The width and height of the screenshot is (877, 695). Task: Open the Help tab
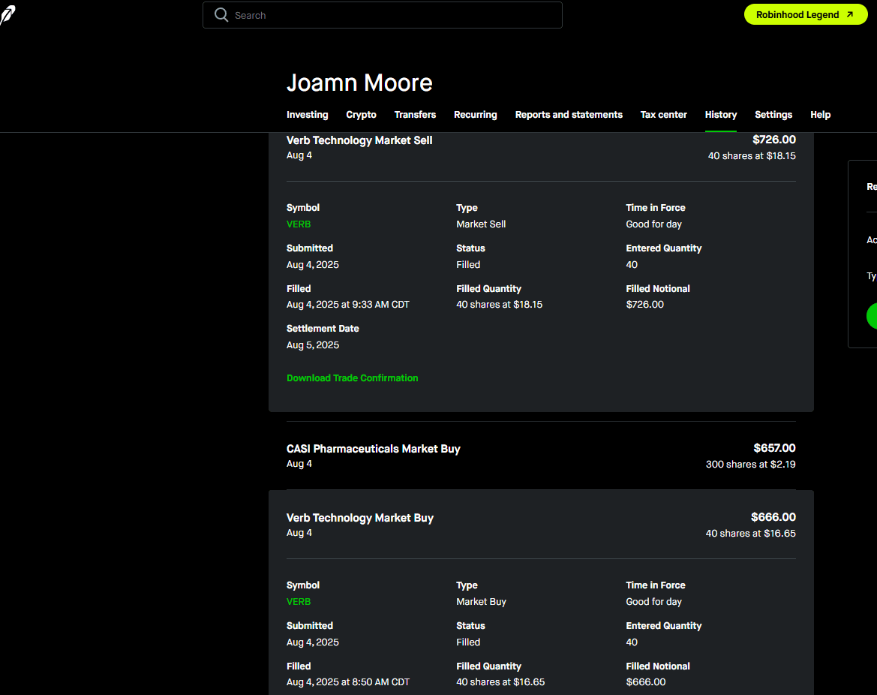(x=820, y=115)
